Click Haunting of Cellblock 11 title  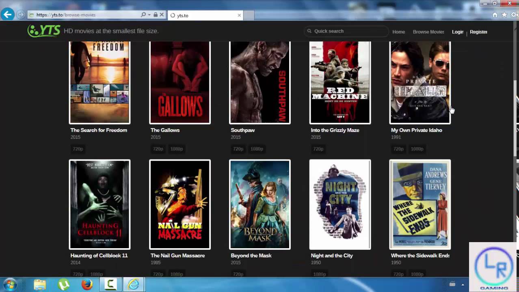point(99,255)
